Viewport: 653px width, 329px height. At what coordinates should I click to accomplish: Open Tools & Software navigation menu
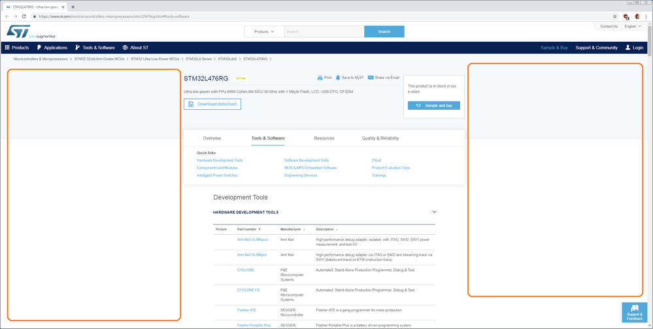95,48
